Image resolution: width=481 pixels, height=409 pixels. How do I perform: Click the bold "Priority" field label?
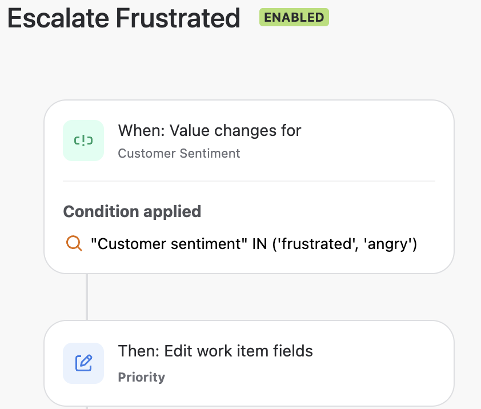pyautogui.click(x=141, y=377)
